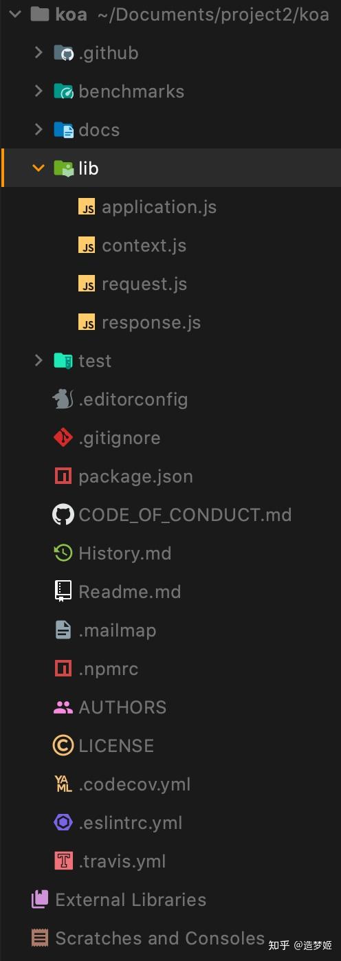Viewport: 341px width, 961px height.
Task: Collapse the lib folder chevron
Action: point(38,168)
